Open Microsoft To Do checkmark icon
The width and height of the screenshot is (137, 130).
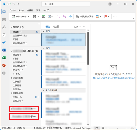tap(4, 43)
